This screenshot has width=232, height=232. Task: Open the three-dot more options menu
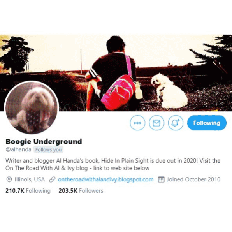pyautogui.click(x=137, y=123)
